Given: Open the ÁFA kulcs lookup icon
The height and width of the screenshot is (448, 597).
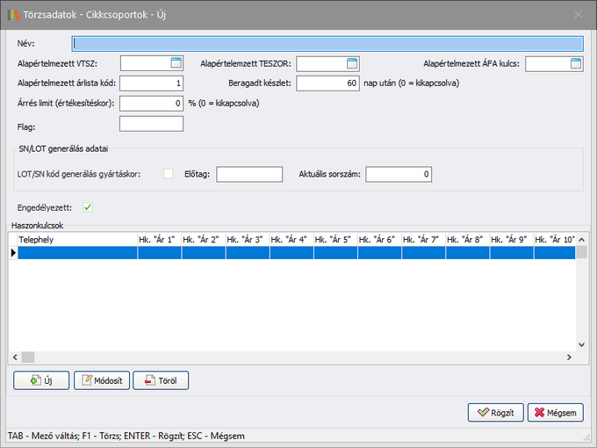Looking at the screenshot, I should pyautogui.click(x=576, y=62).
